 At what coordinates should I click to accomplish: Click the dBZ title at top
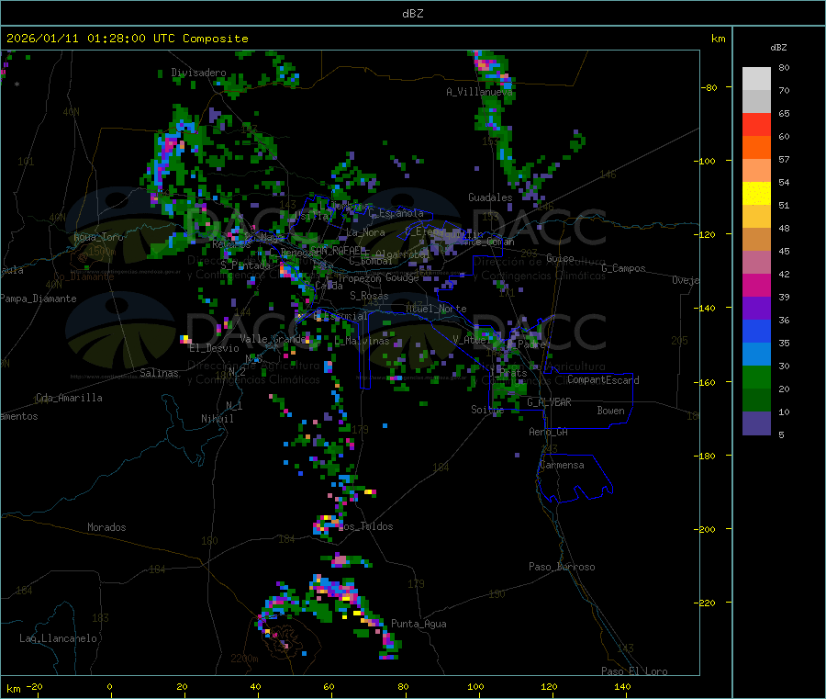pos(412,14)
